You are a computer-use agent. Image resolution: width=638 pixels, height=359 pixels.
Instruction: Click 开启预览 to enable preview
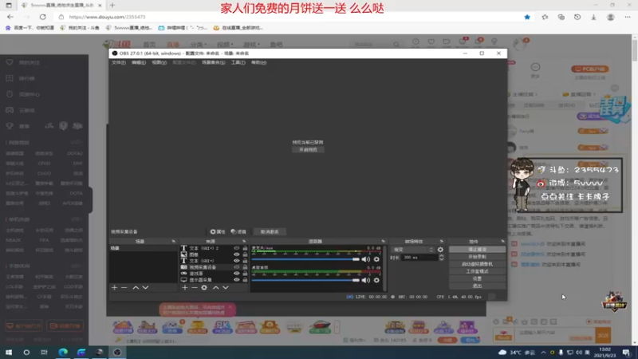tap(308, 150)
